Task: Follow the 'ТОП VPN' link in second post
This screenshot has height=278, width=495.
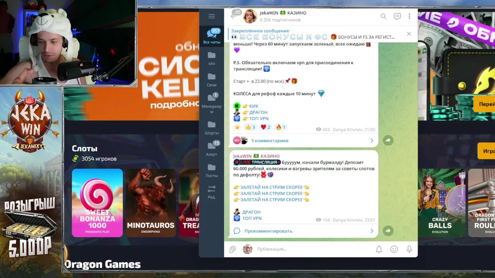Action: (252, 218)
